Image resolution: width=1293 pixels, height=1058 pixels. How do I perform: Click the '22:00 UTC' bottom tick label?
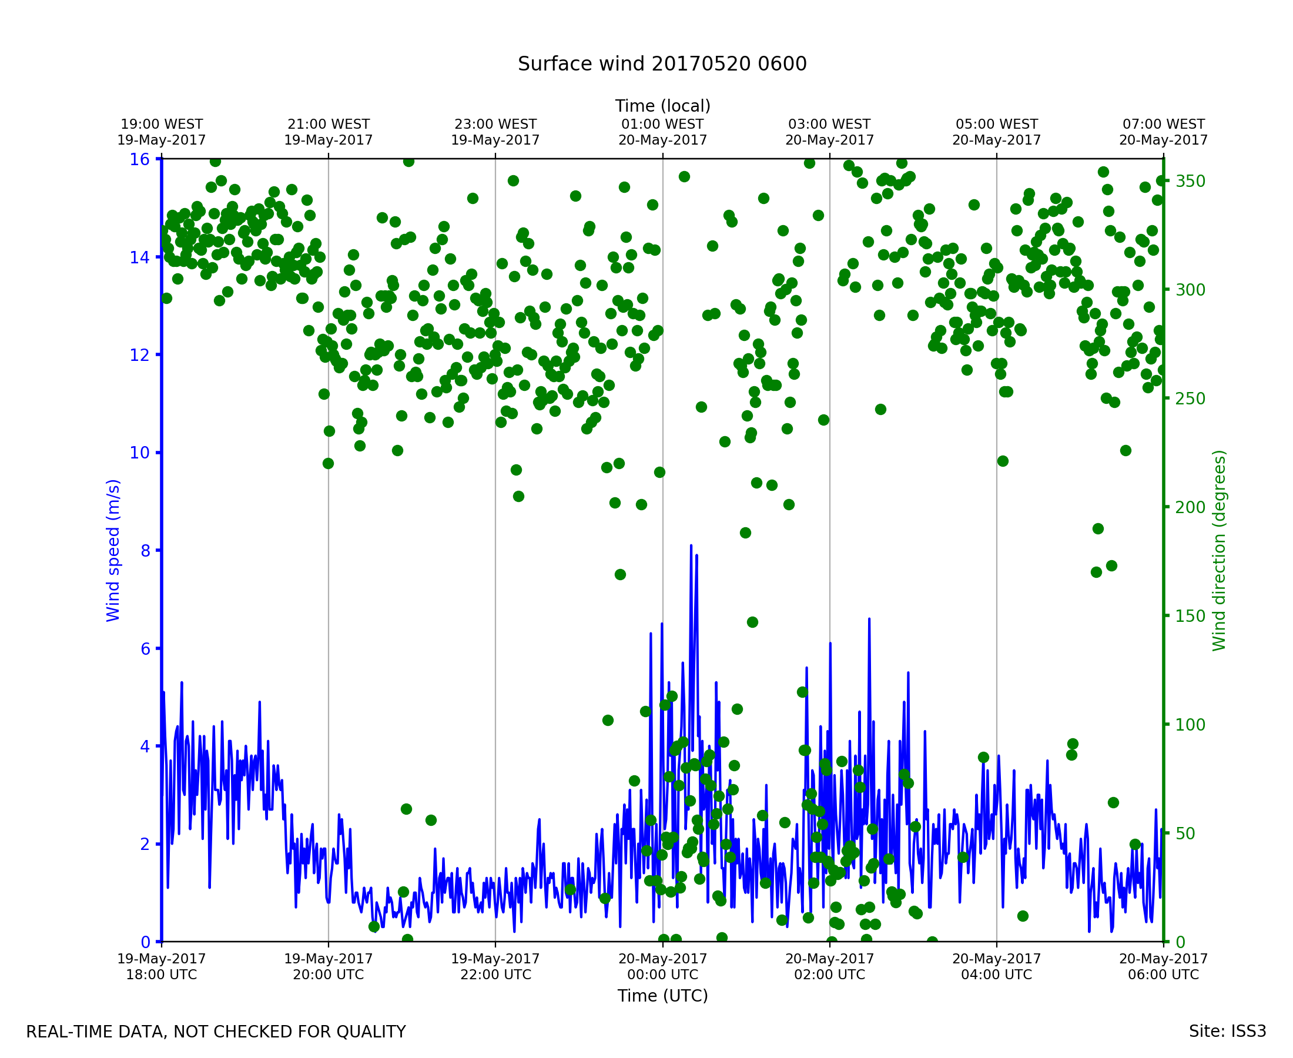(x=495, y=975)
